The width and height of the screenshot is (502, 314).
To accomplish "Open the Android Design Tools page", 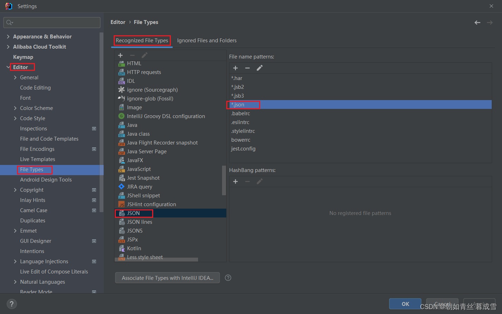I will pyautogui.click(x=46, y=180).
